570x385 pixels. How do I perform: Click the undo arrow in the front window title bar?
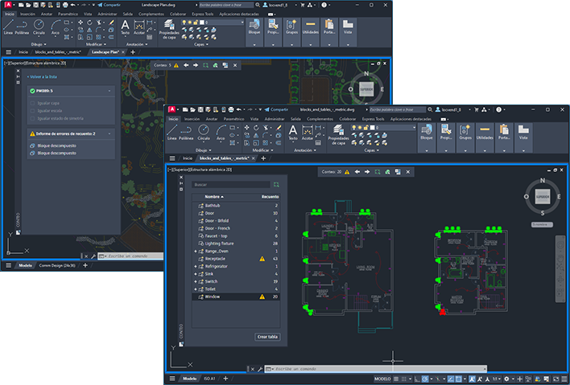coord(239,109)
